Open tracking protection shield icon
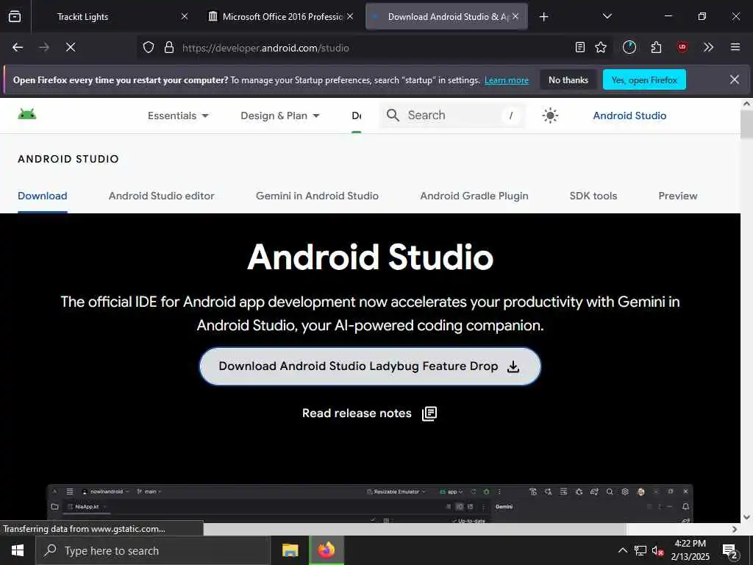Screen dimensions: 753x565 (149, 47)
